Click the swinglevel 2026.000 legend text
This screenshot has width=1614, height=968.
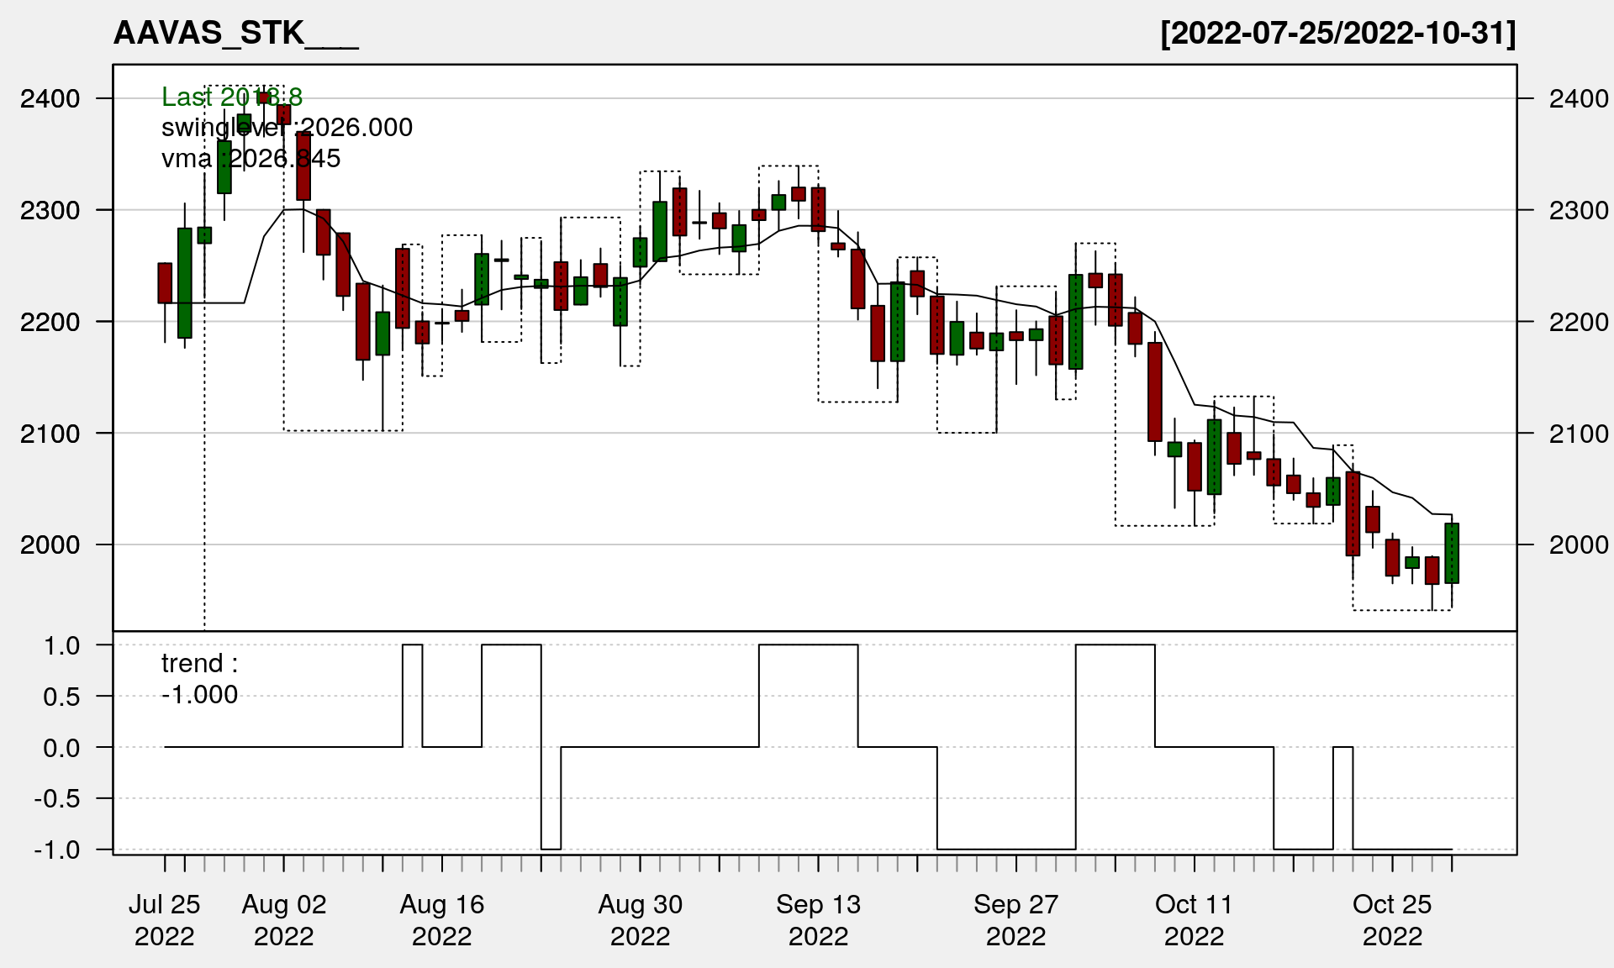click(287, 128)
